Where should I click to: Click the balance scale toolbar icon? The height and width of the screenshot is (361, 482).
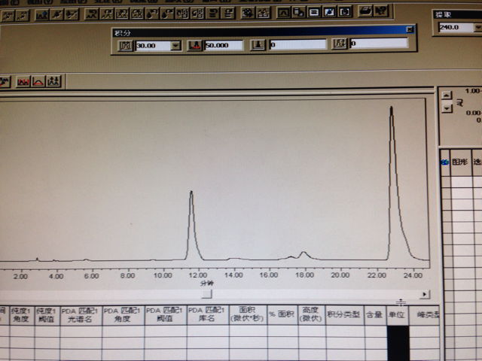[263, 13]
